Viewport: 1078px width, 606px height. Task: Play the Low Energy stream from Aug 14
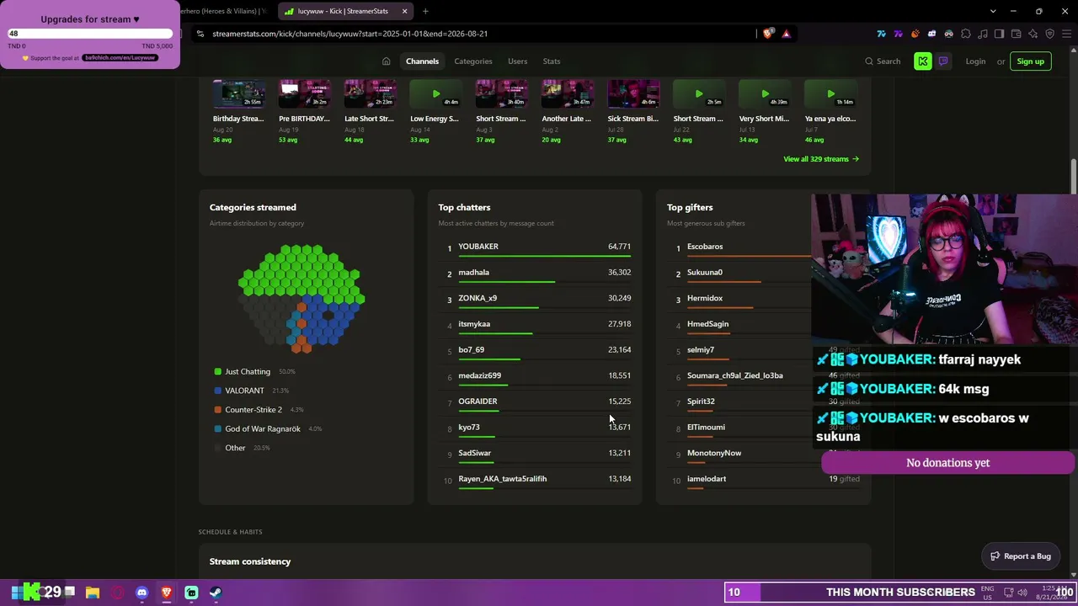pyautogui.click(x=436, y=93)
